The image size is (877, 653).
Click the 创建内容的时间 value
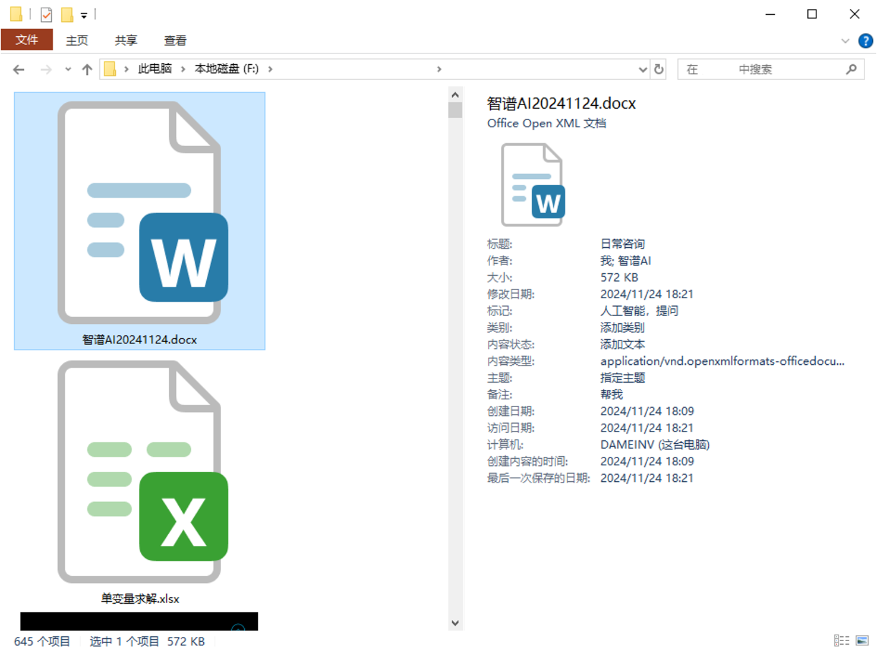tap(647, 462)
